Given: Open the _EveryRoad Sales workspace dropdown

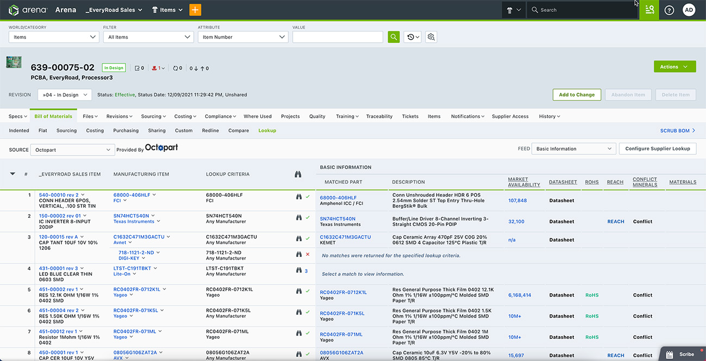Looking at the screenshot, I should click(114, 10).
